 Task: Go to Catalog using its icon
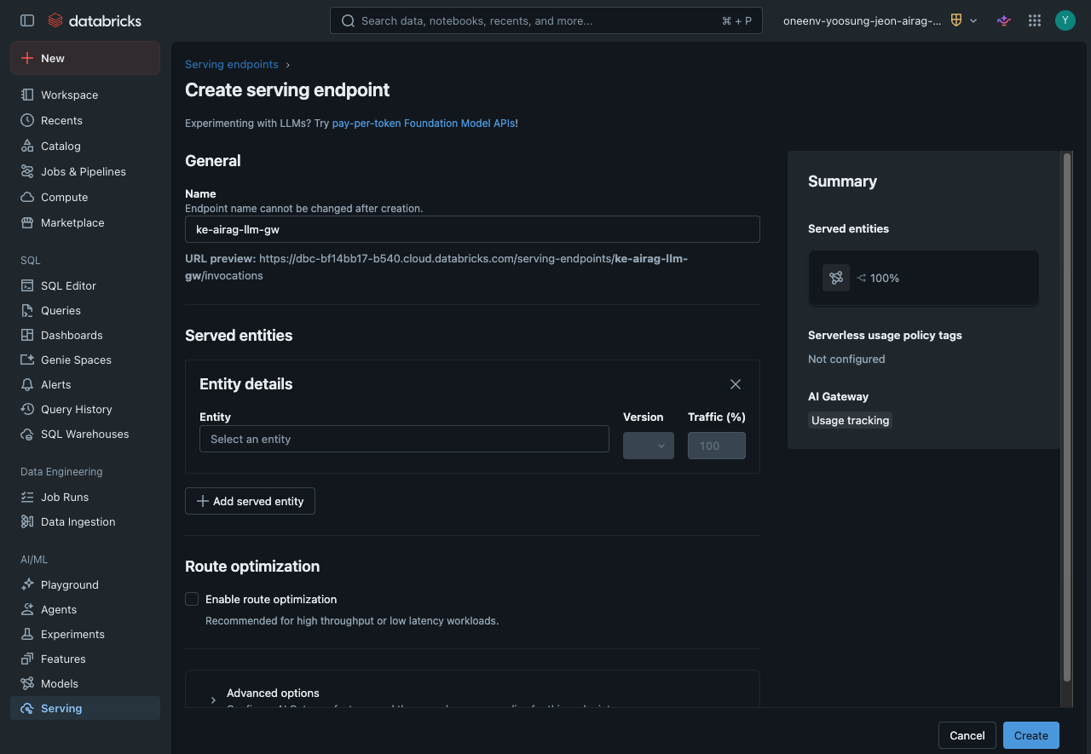27,146
